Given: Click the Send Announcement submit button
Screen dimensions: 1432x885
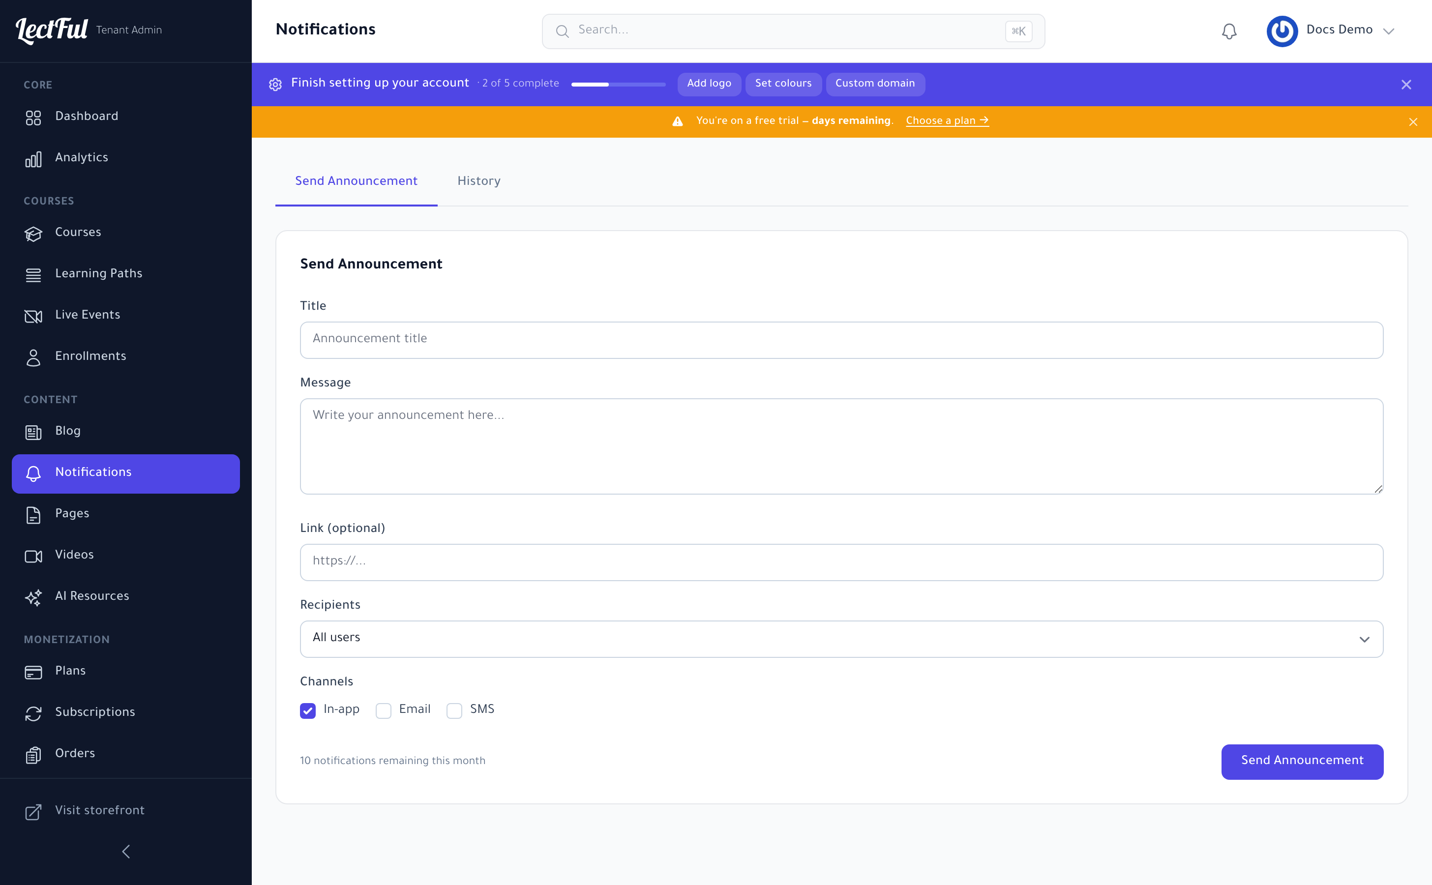Looking at the screenshot, I should tap(1302, 762).
